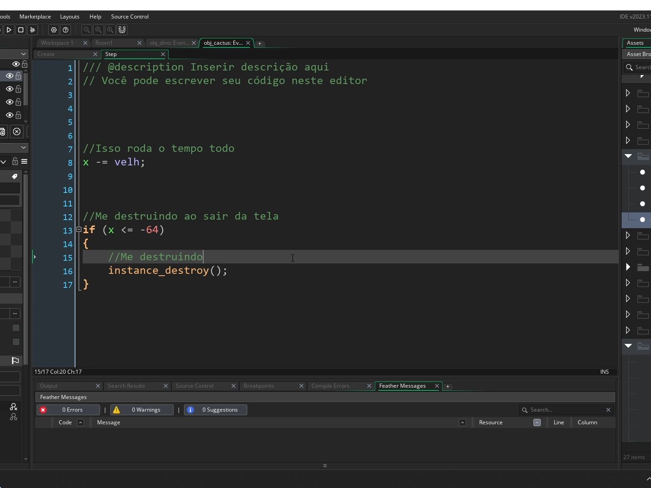This screenshot has height=488, width=651.
Task: Click the linked nodes with X icon
Action: (14, 407)
